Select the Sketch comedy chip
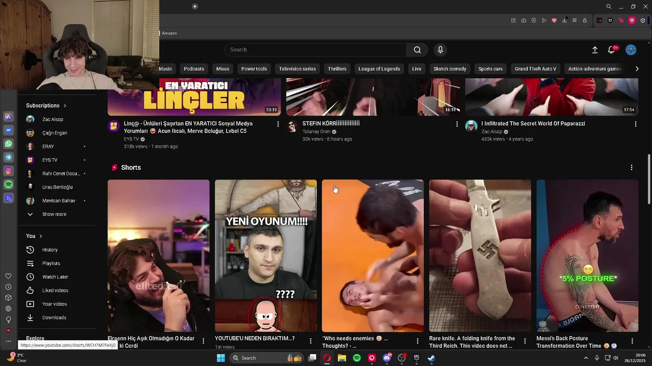 click(x=450, y=69)
